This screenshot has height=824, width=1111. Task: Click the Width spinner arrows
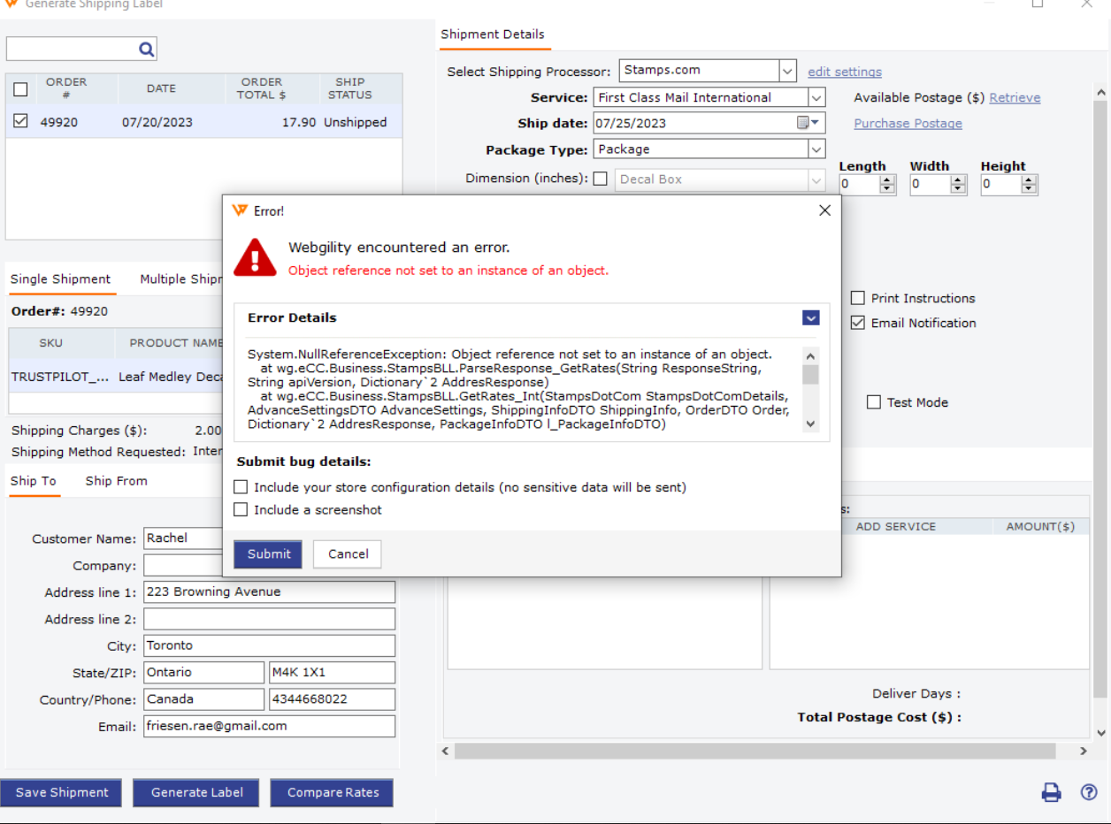pyautogui.click(x=959, y=184)
